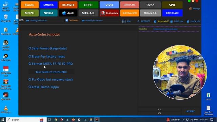Open the Windows Start menu
This screenshot has width=217, height=122.
tap(3, 120)
